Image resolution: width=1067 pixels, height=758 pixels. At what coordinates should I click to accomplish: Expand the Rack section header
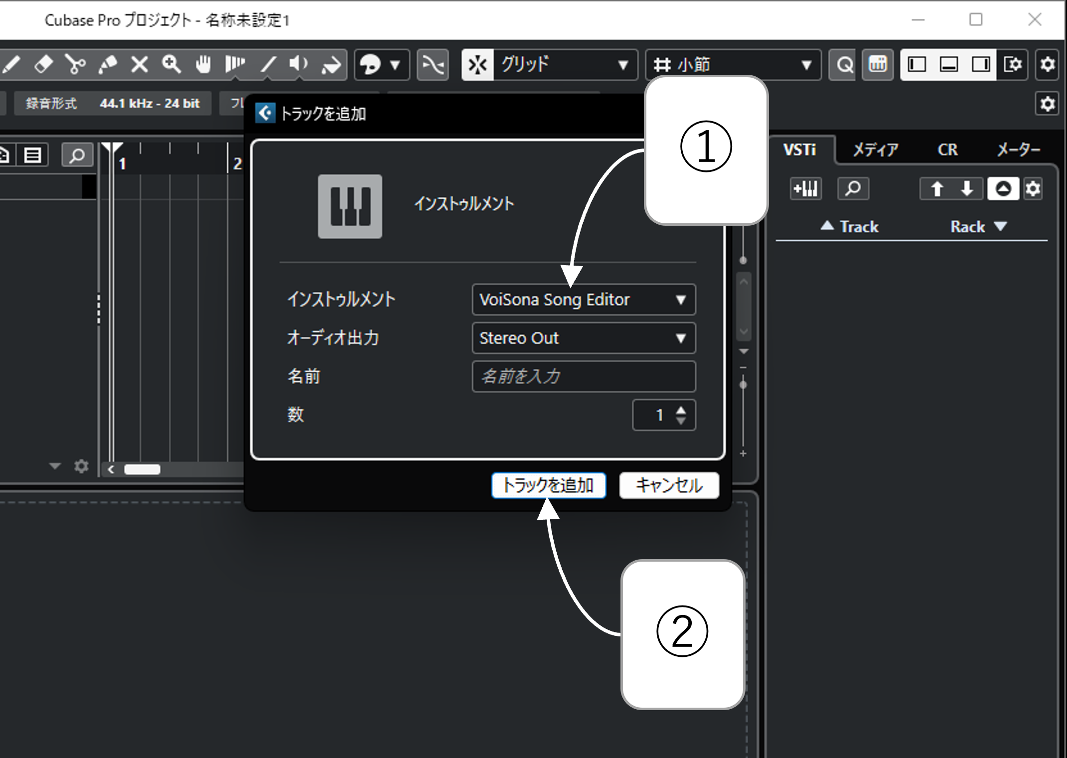(979, 227)
